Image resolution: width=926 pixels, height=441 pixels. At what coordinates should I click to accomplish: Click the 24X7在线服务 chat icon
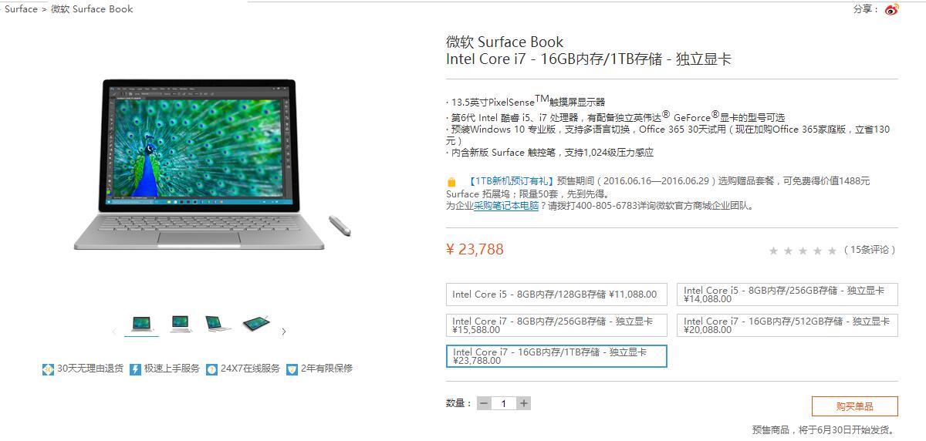point(211,369)
